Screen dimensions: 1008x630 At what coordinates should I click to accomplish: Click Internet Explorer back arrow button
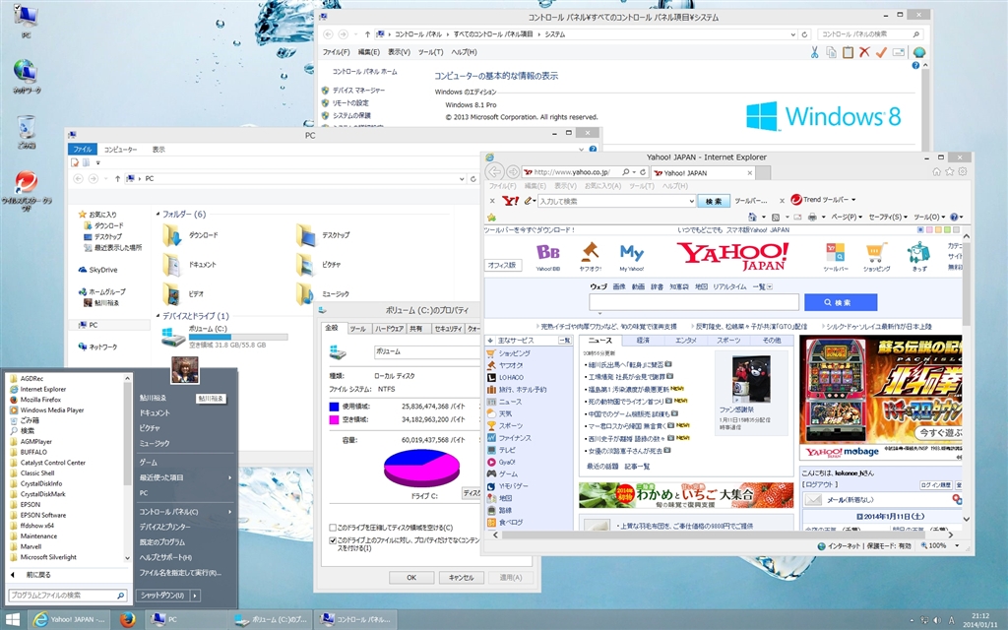click(x=494, y=171)
